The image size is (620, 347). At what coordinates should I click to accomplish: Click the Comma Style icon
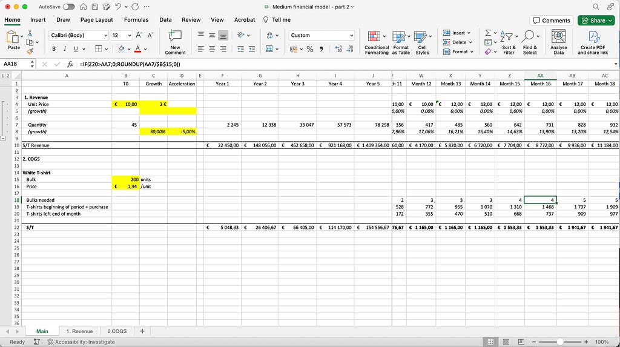point(321,49)
